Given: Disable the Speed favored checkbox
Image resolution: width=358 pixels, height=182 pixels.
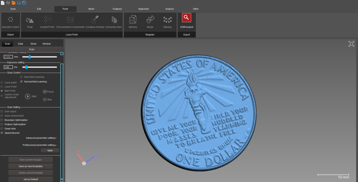Looking at the screenshot, I should [2, 133].
